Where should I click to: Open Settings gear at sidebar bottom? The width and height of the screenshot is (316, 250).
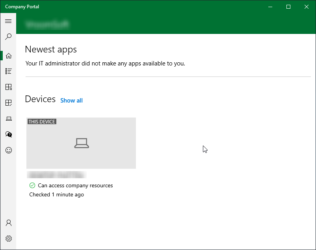tap(8, 239)
